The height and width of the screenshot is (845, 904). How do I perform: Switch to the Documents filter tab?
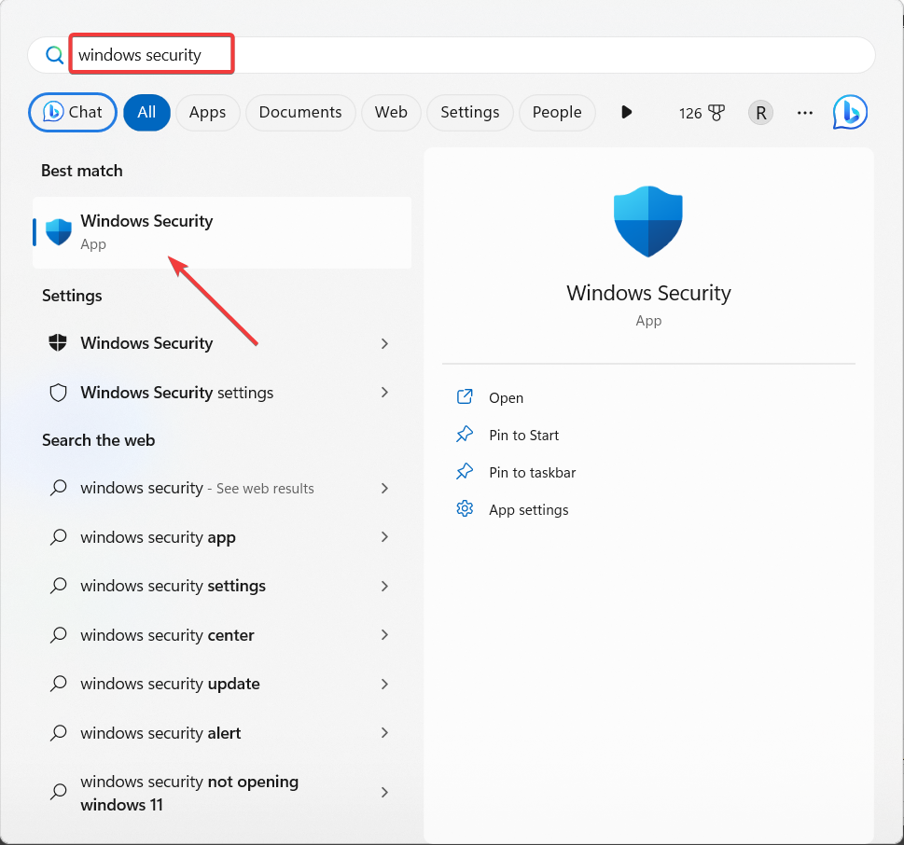[300, 113]
